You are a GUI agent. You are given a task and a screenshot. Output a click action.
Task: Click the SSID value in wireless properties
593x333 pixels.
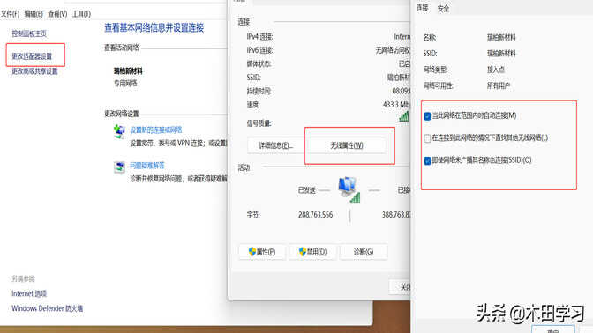pos(501,53)
